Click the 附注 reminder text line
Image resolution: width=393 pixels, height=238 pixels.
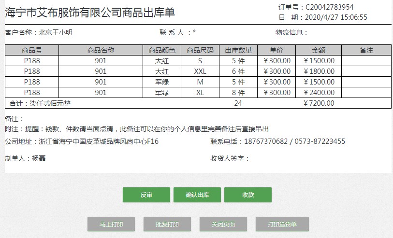pos(137,129)
